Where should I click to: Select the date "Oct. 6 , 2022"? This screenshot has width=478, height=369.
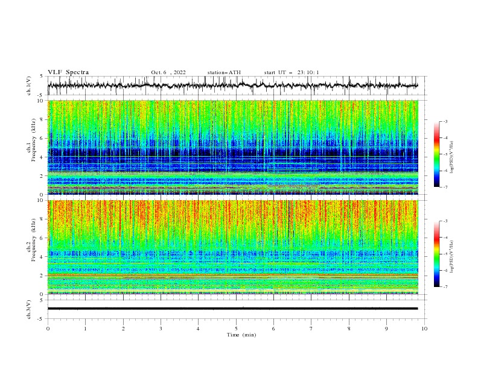(168, 72)
